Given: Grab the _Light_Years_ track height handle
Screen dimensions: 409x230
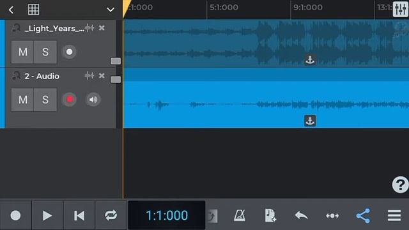Looking at the screenshot, I should point(116,61).
